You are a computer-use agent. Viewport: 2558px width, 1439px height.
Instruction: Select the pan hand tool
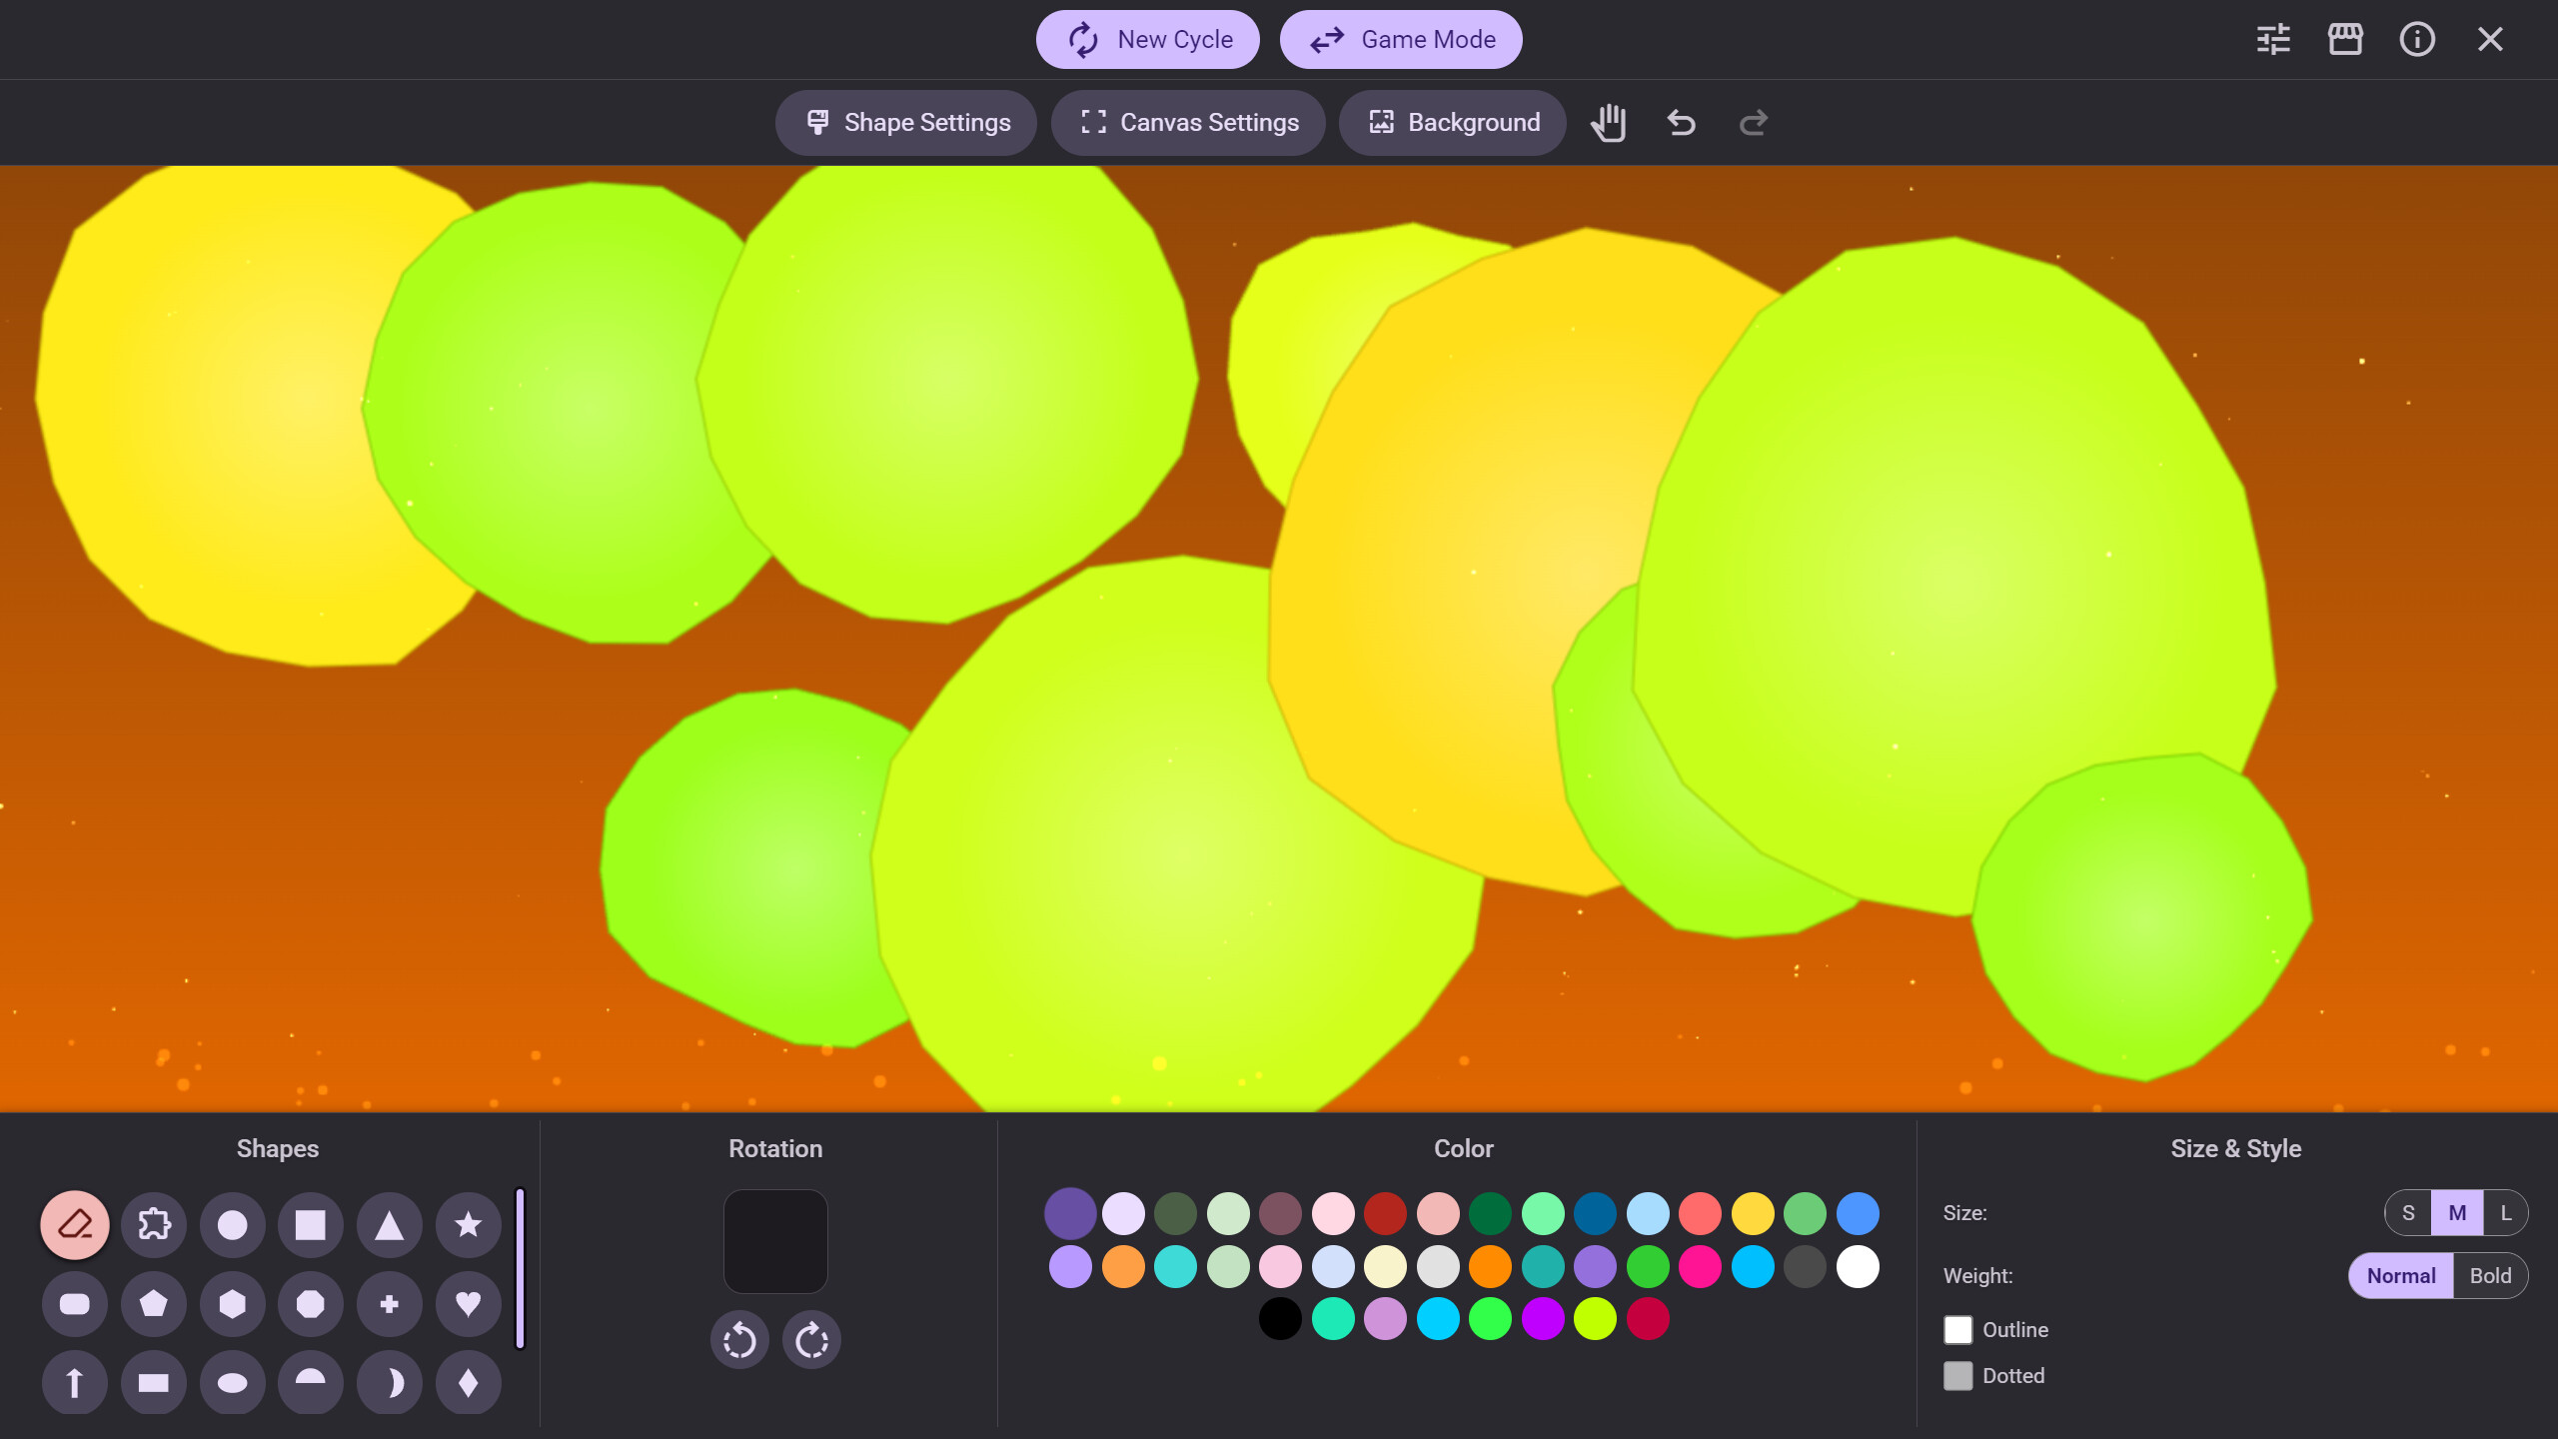tap(1609, 122)
